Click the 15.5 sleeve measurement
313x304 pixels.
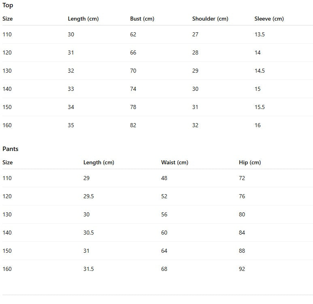click(x=260, y=107)
